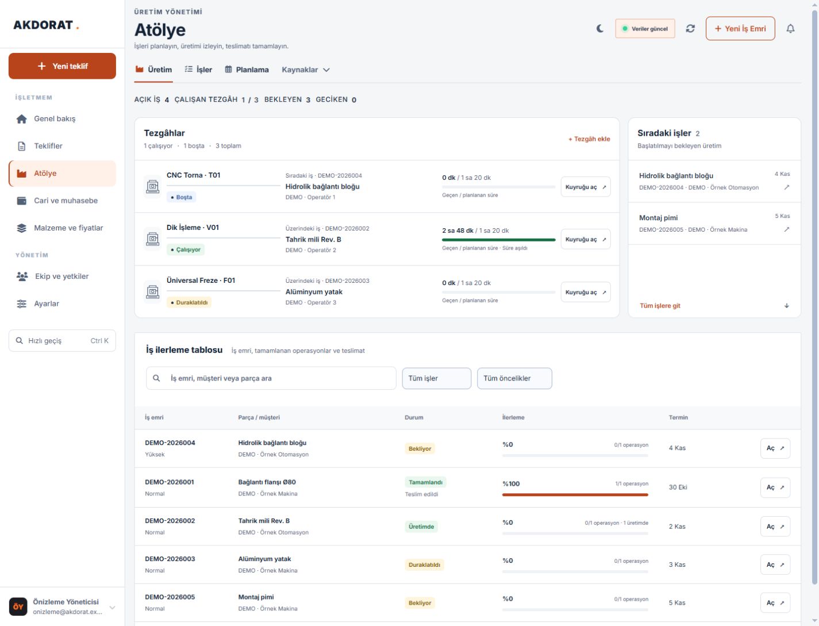The width and height of the screenshot is (819, 626).
Task: Open queue for Dik İşleme V01
Action: (x=586, y=240)
